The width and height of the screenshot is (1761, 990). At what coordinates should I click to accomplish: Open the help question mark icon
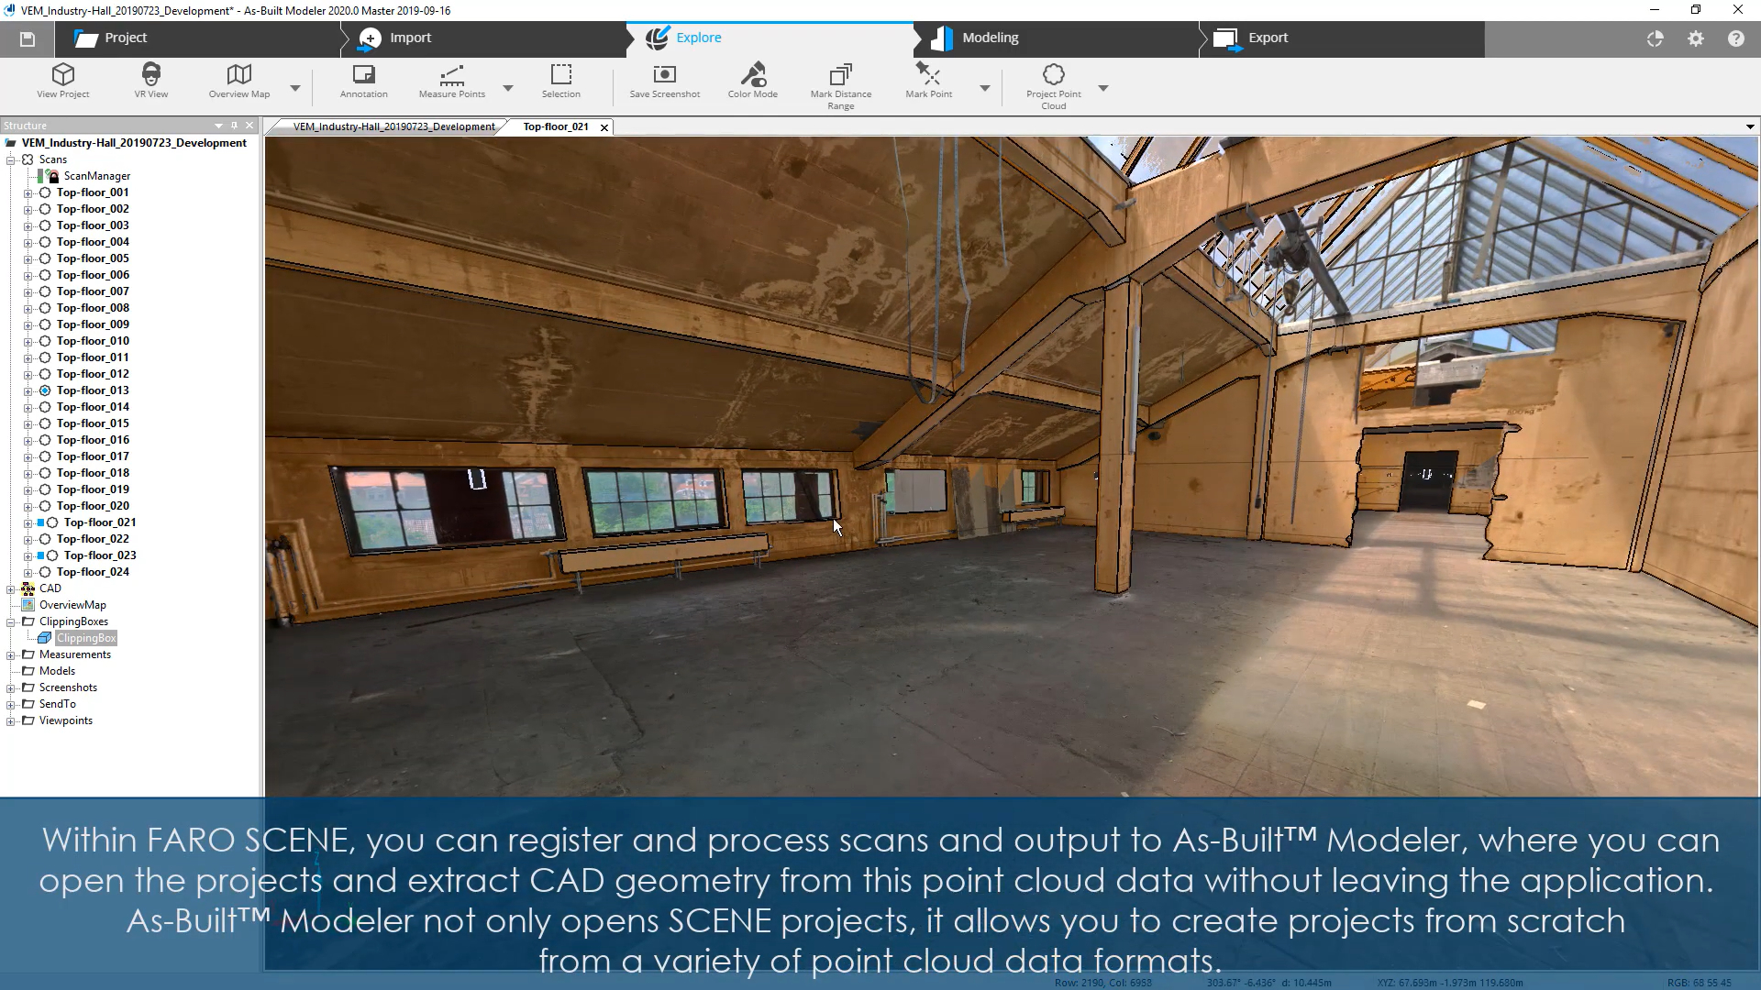pos(1735,38)
